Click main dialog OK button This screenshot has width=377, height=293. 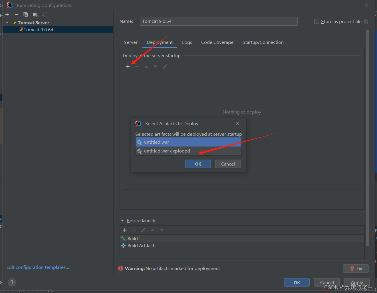pos(297,282)
